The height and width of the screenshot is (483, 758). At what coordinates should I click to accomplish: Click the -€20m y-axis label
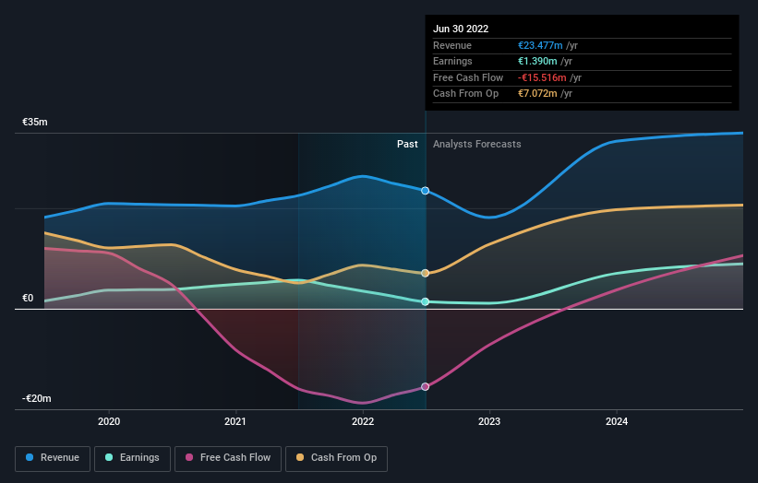point(37,398)
